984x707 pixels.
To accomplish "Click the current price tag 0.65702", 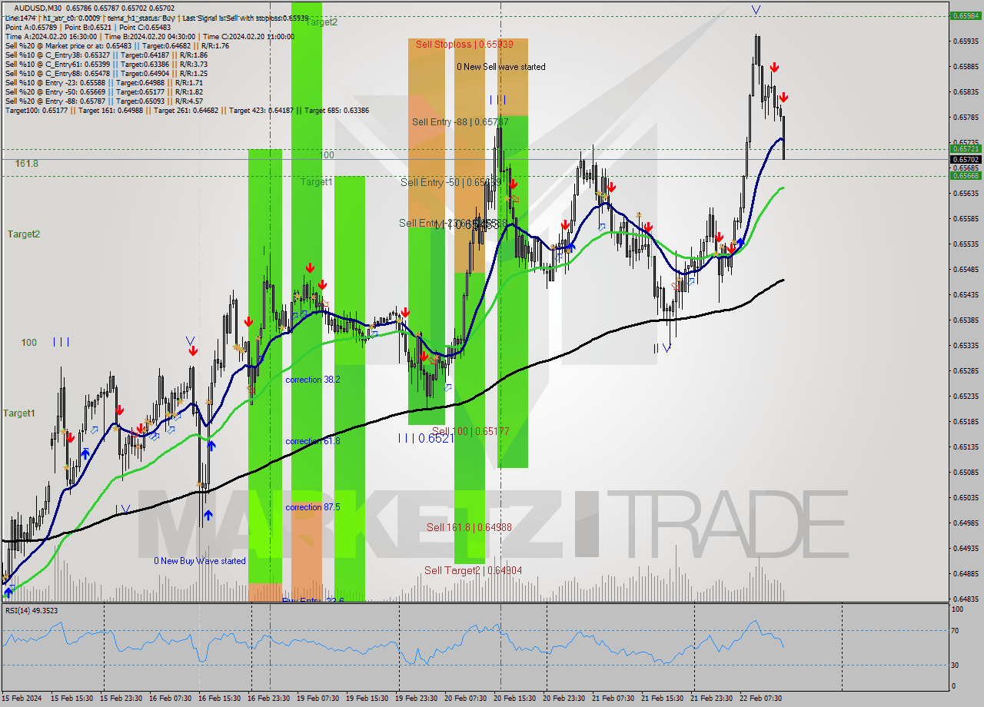I will pos(966,159).
